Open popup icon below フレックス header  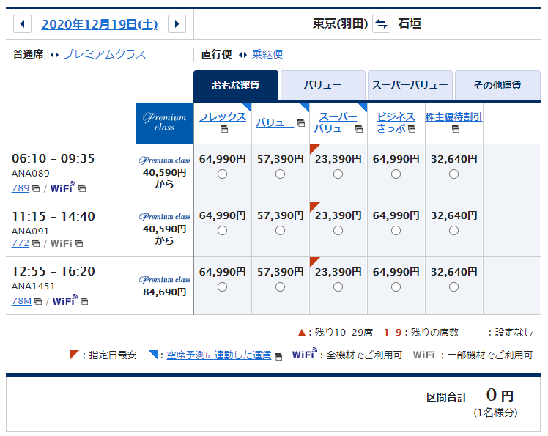224,129
